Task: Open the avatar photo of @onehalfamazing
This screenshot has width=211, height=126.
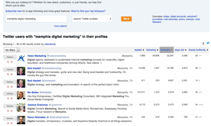Action: click(21, 71)
